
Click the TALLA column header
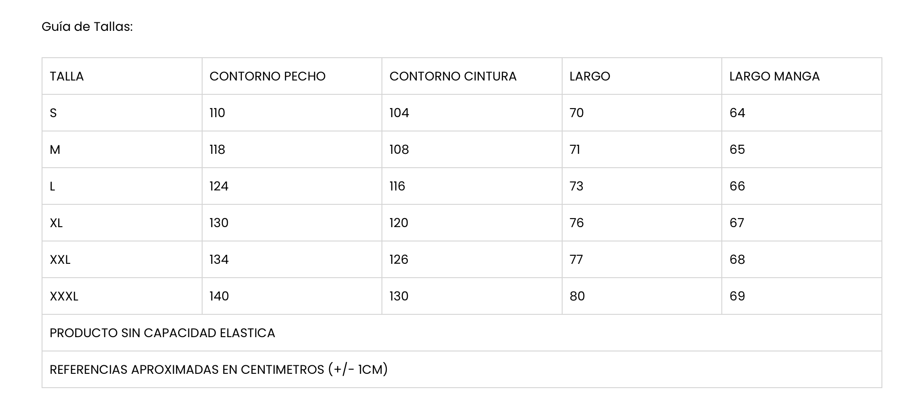coord(67,76)
